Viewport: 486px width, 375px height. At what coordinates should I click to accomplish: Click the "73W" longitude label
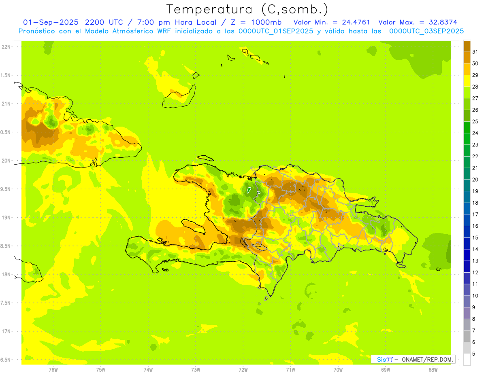(196, 369)
